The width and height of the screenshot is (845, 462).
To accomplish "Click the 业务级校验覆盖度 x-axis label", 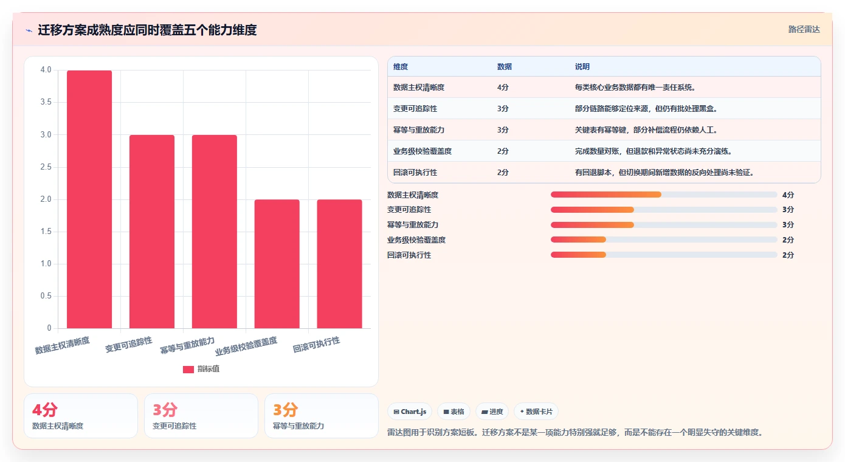I will coord(246,346).
